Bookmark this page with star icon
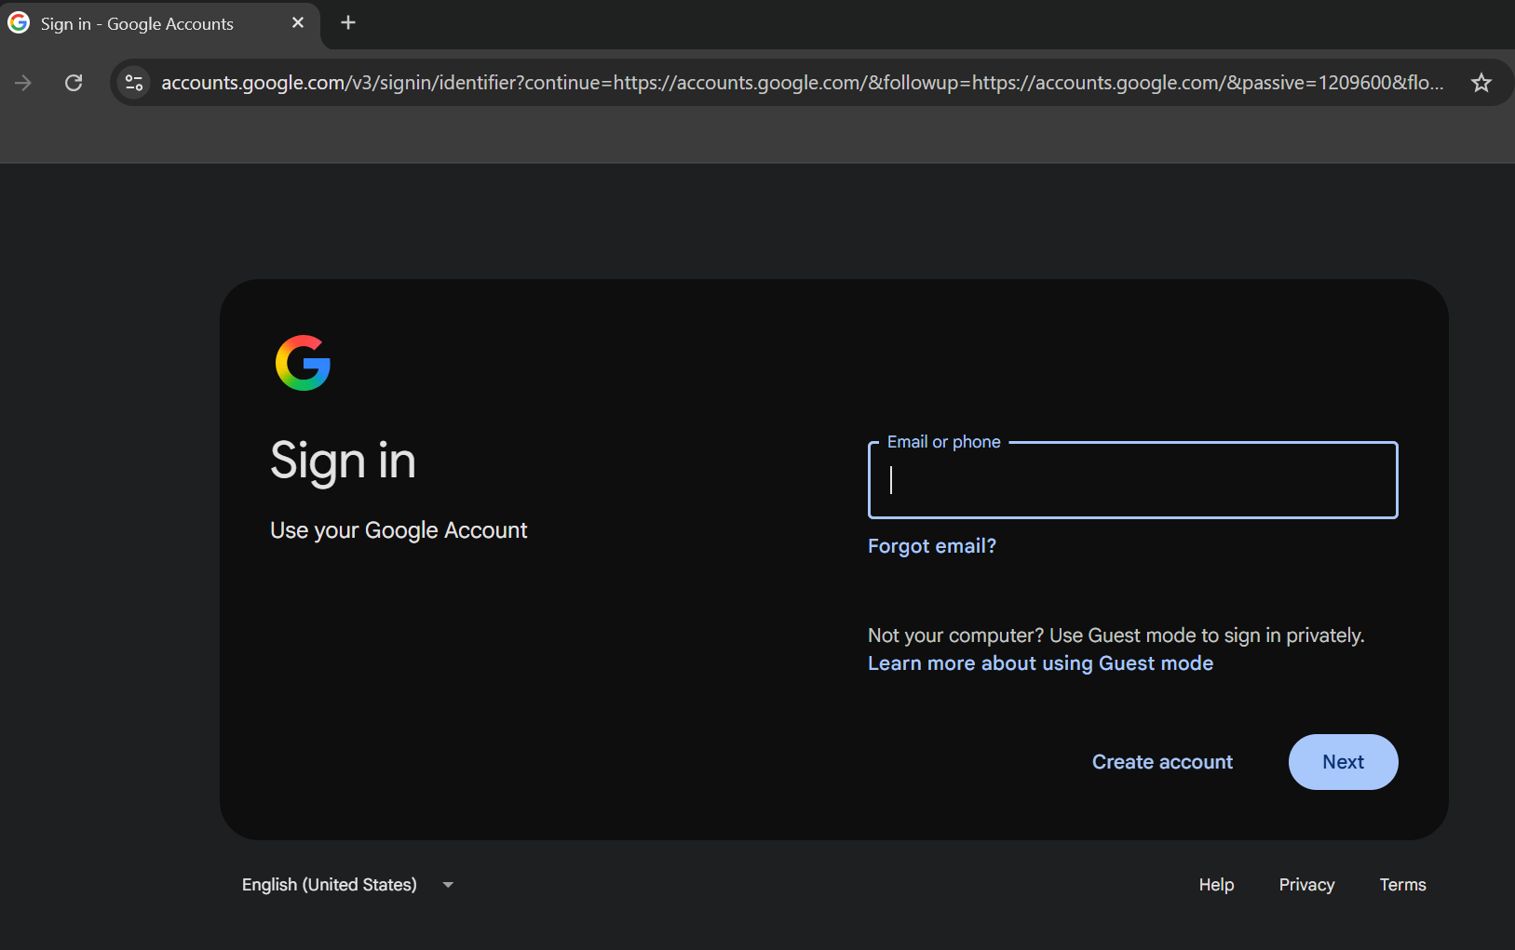 (1481, 83)
